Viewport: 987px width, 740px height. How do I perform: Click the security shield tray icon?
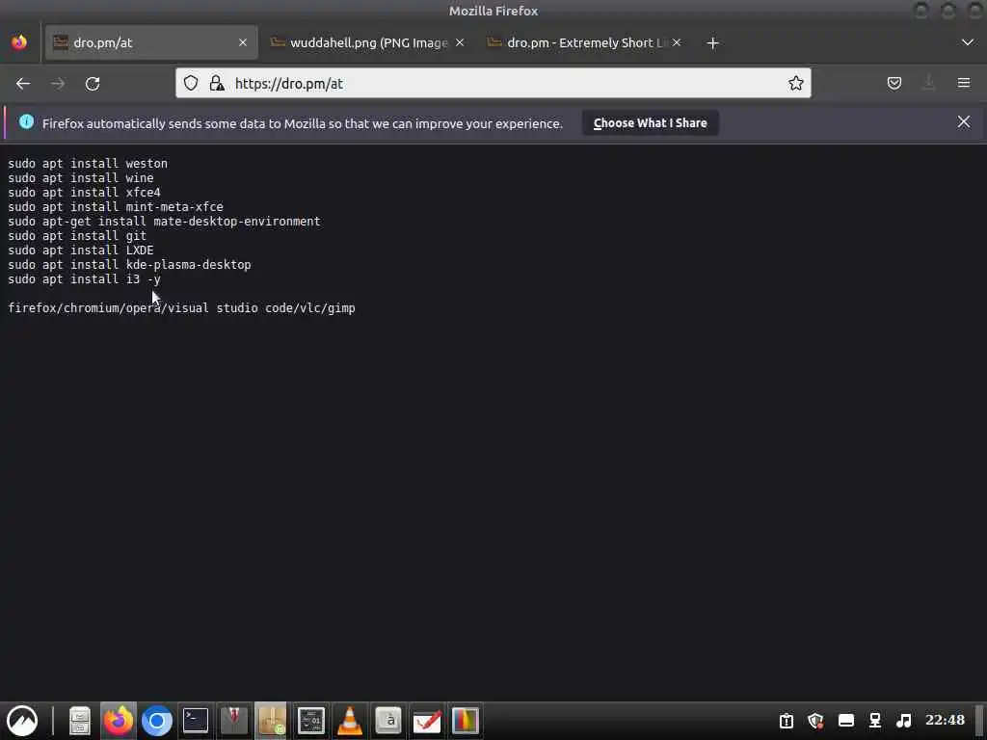[815, 721]
